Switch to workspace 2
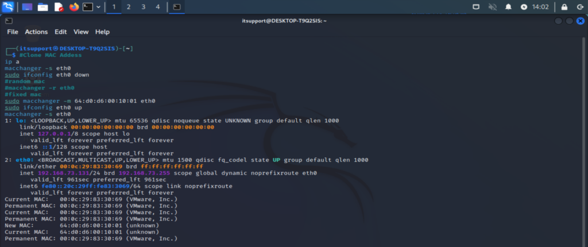 pos(129,7)
